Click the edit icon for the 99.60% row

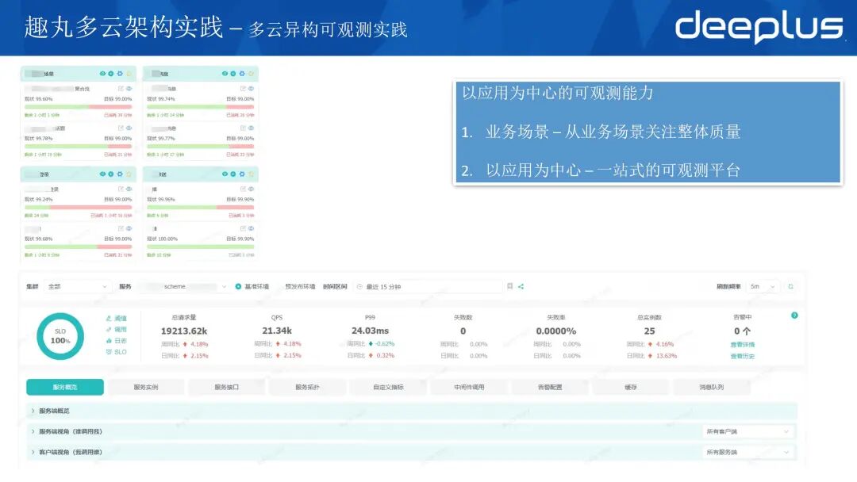121,89
